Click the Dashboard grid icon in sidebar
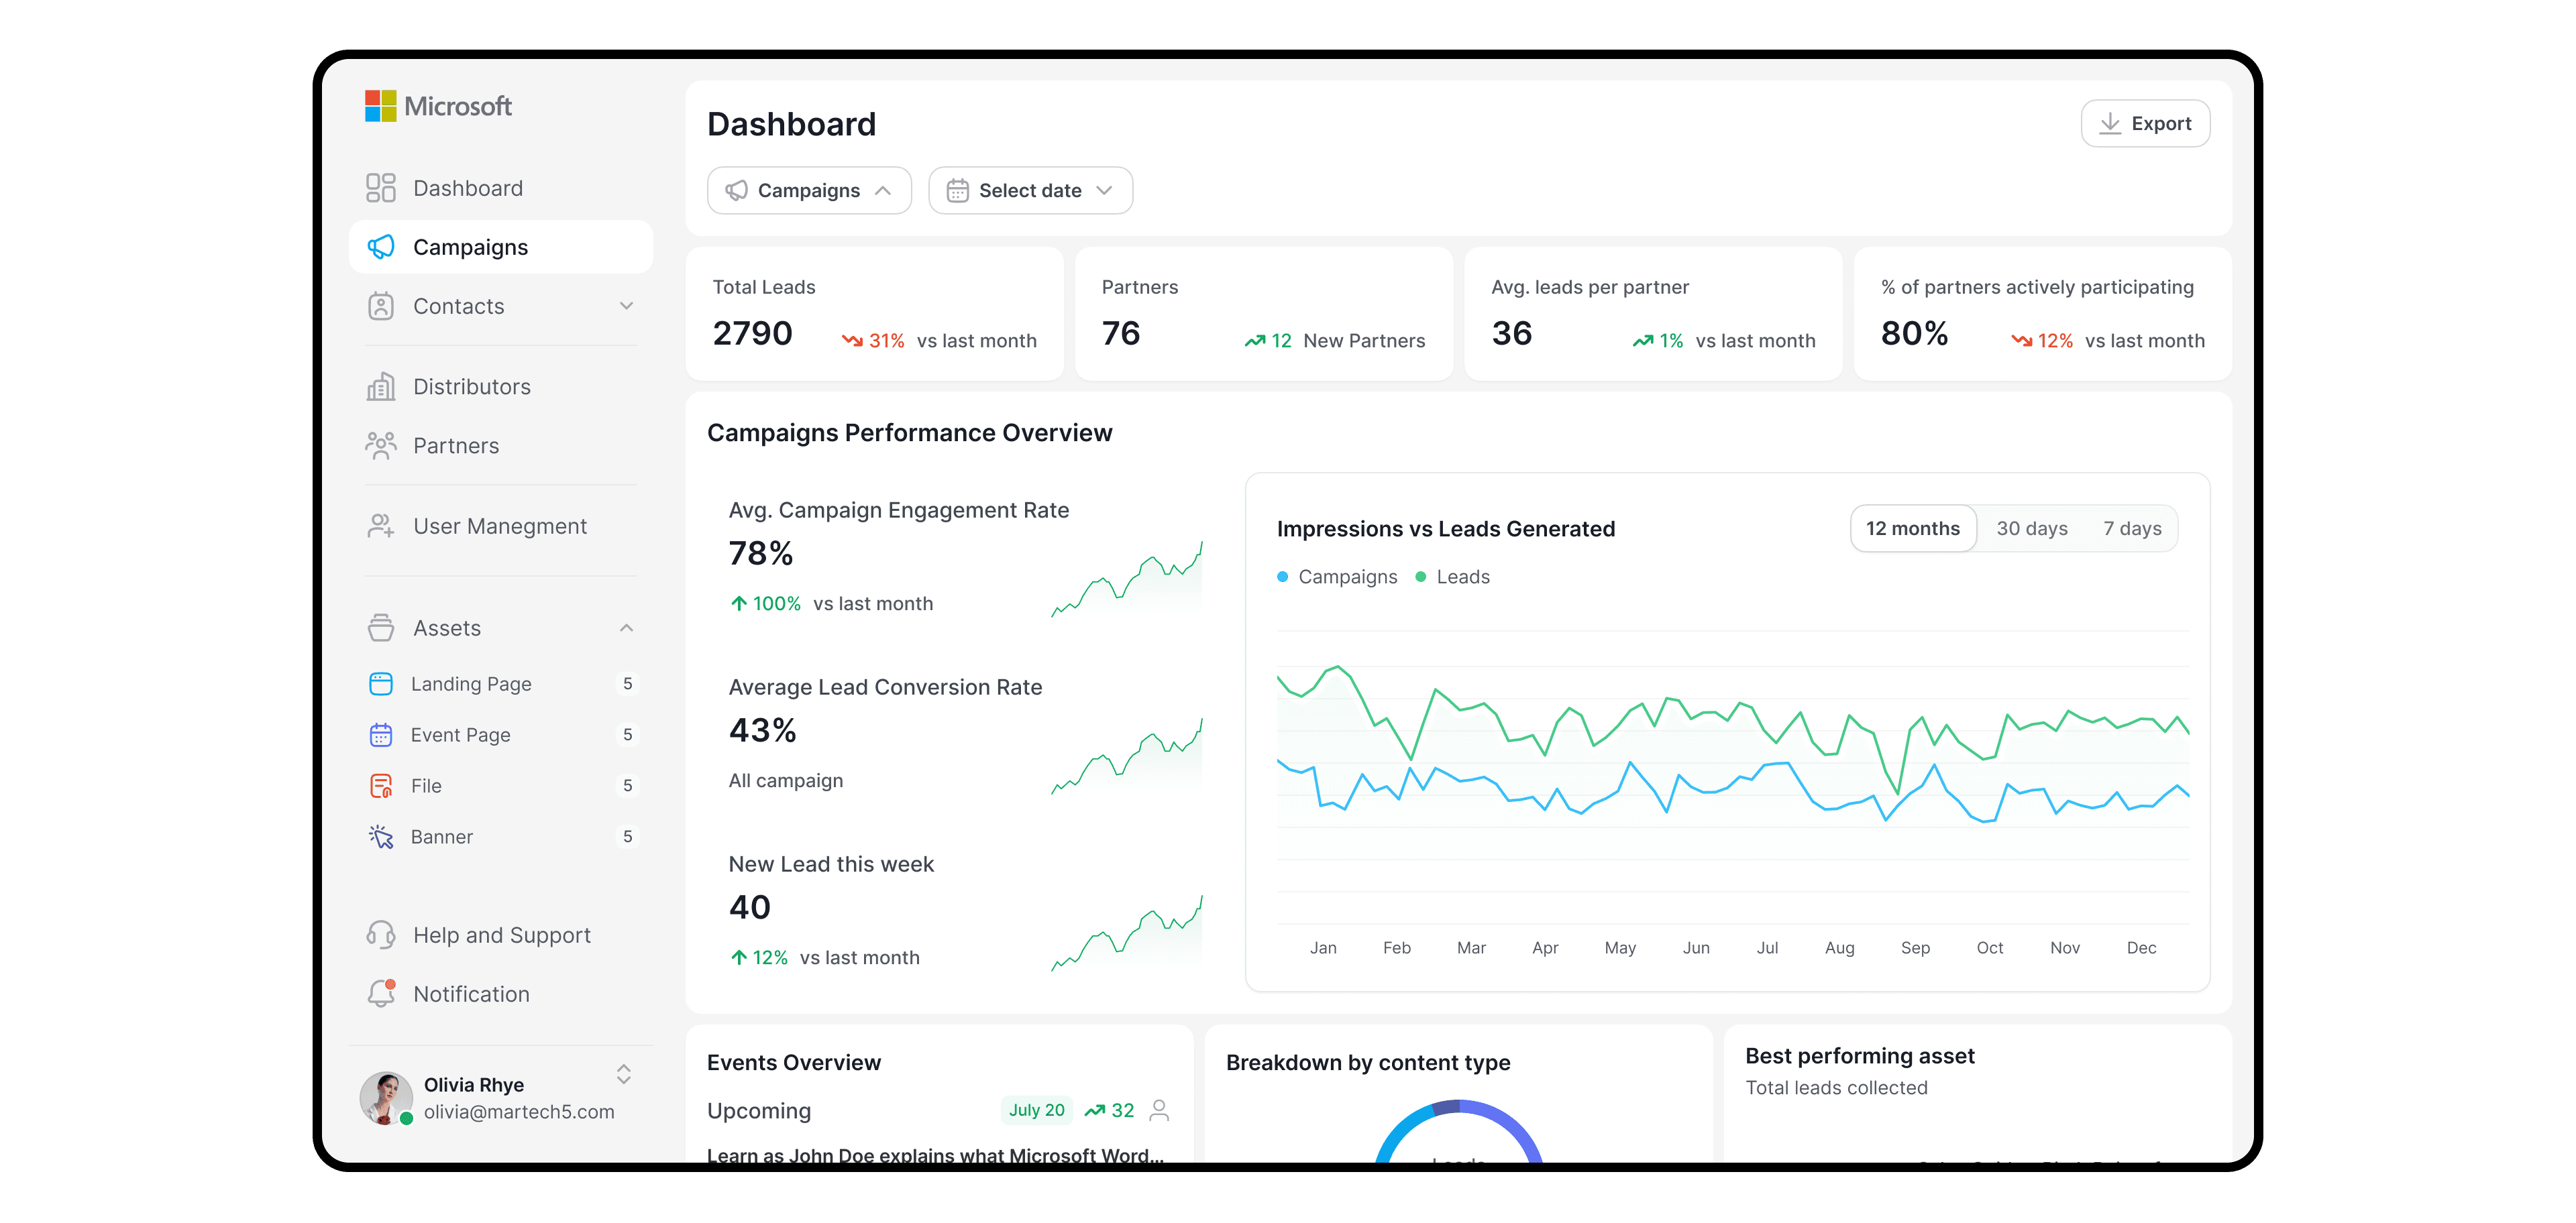 pyautogui.click(x=380, y=188)
